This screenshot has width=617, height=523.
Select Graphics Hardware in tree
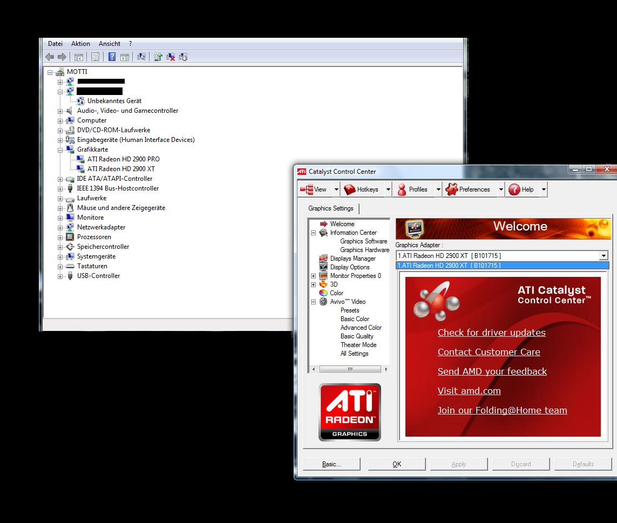364,250
